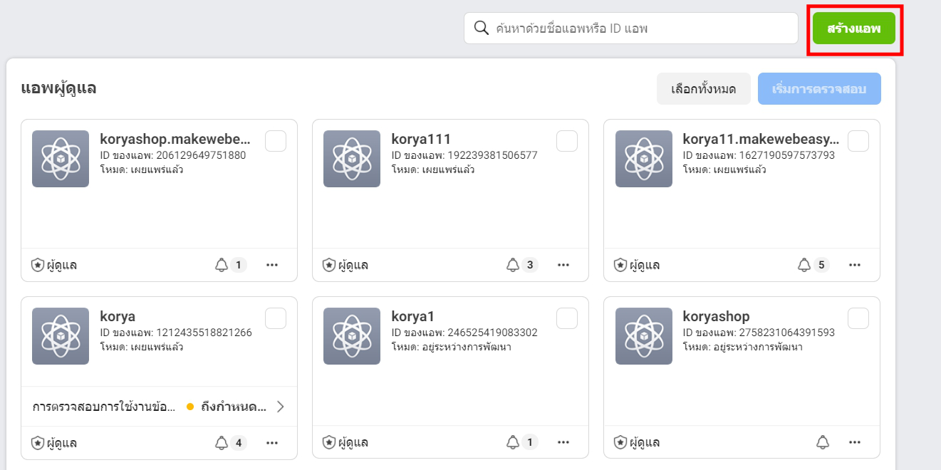
Task: Open notifications bell showing 3 on korya111
Action: 517,264
